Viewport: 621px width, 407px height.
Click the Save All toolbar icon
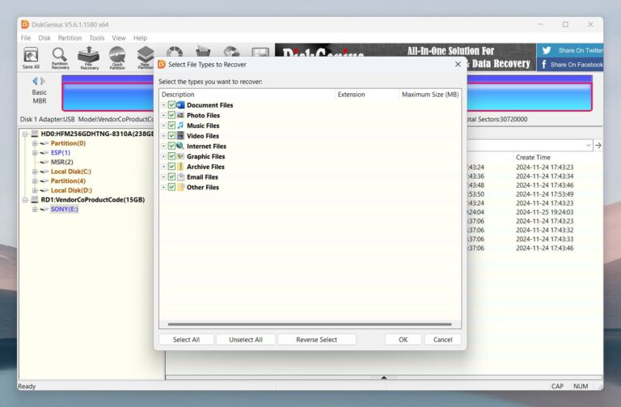tap(31, 58)
